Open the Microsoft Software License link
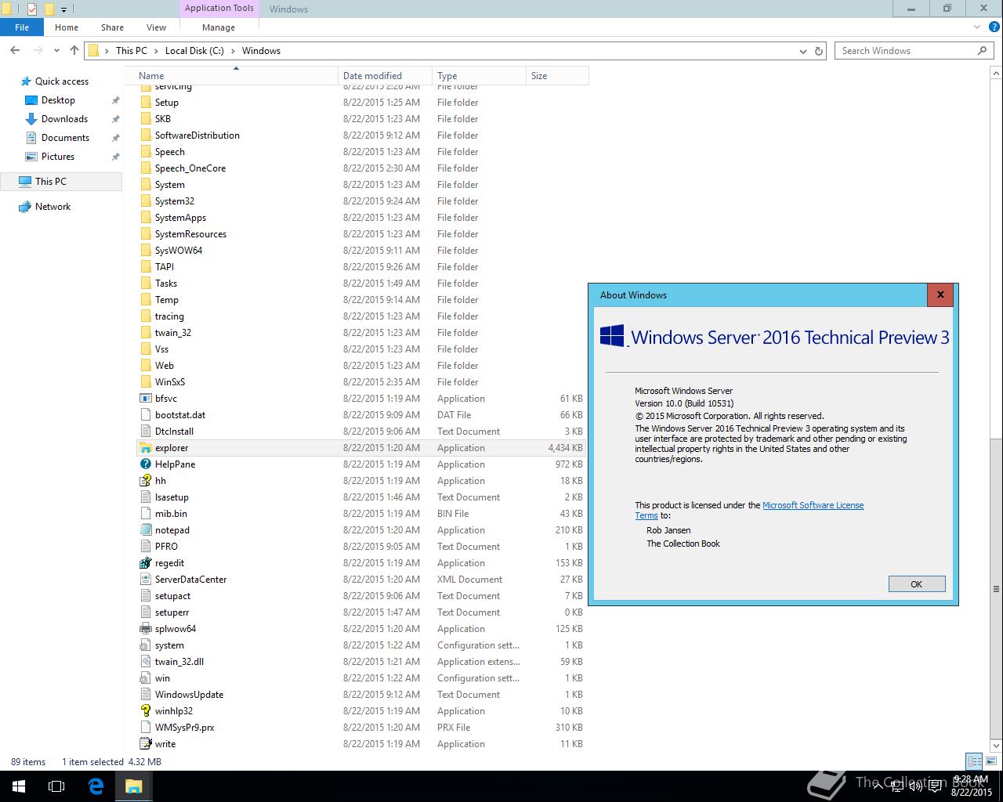The height and width of the screenshot is (802, 1003). (x=813, y=505)
